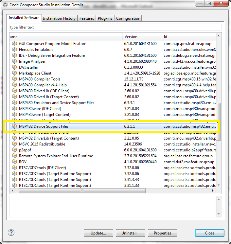Click the MSP430 Compiler v4.4 Help icon
The height and width of the screenshot is (244, 231).
point(15,85)
